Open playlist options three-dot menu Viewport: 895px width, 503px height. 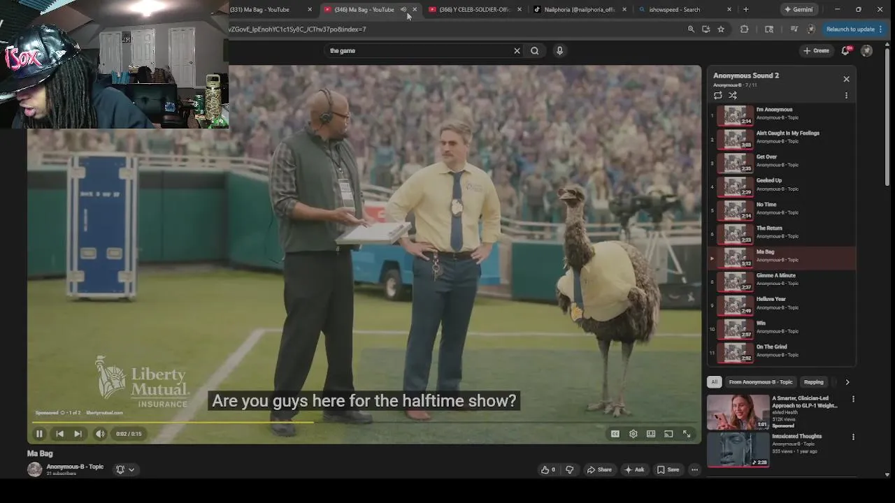(846, 96)
